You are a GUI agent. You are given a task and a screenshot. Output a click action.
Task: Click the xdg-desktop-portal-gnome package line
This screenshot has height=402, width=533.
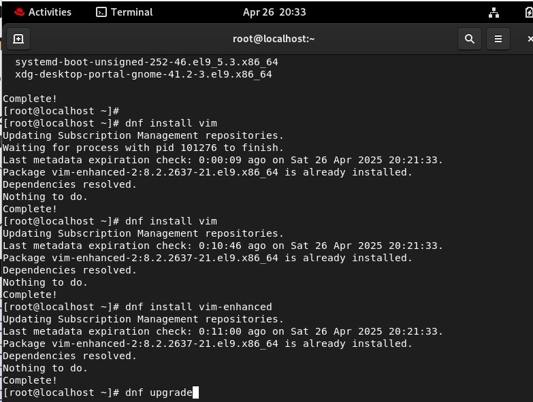(144, 74)
